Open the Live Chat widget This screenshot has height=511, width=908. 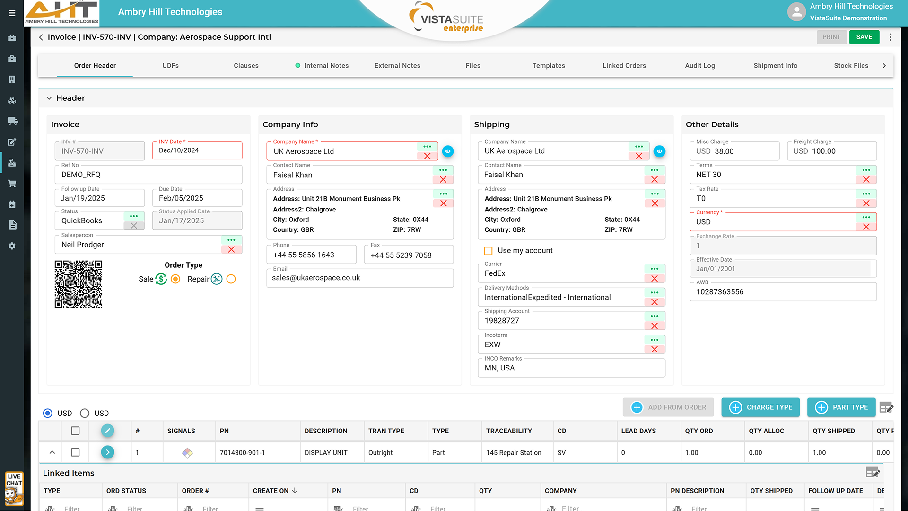point(14,489)
